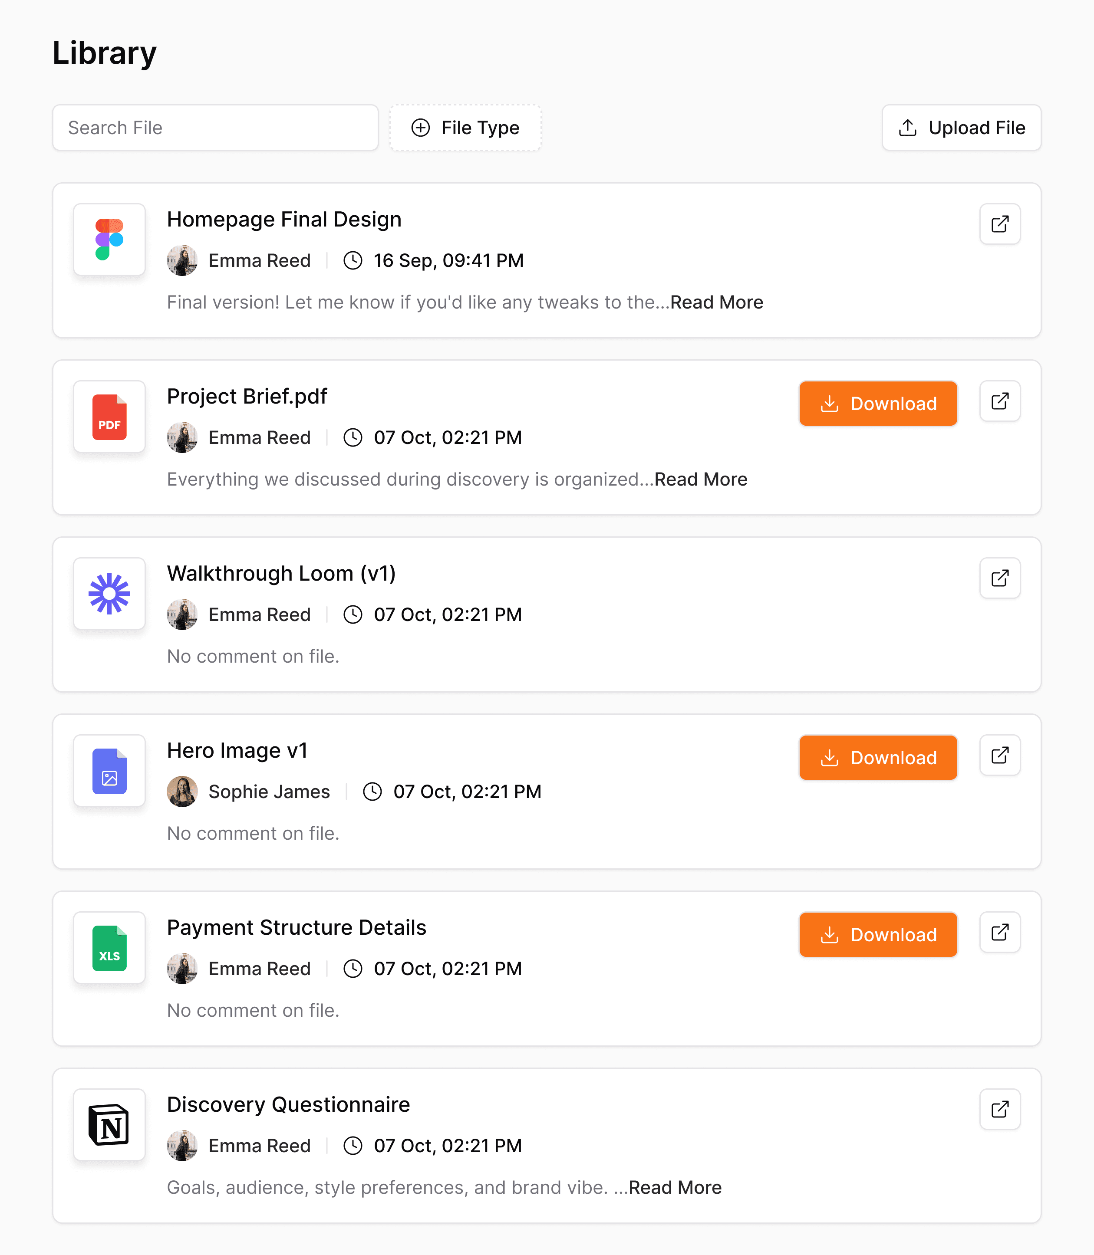The height and width of the screenshot is (1255, 1094).
Task: Open Homepage Final Design external link icon
Action: click(x=999, y=224)
